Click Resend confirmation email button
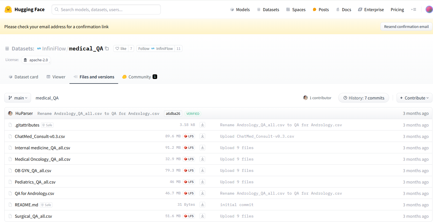Viewport: 433px width, 224px height. click(406, 27)
